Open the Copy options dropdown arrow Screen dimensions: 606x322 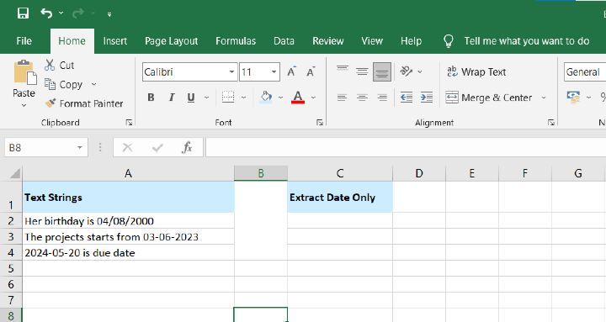(x=93, y=84)
